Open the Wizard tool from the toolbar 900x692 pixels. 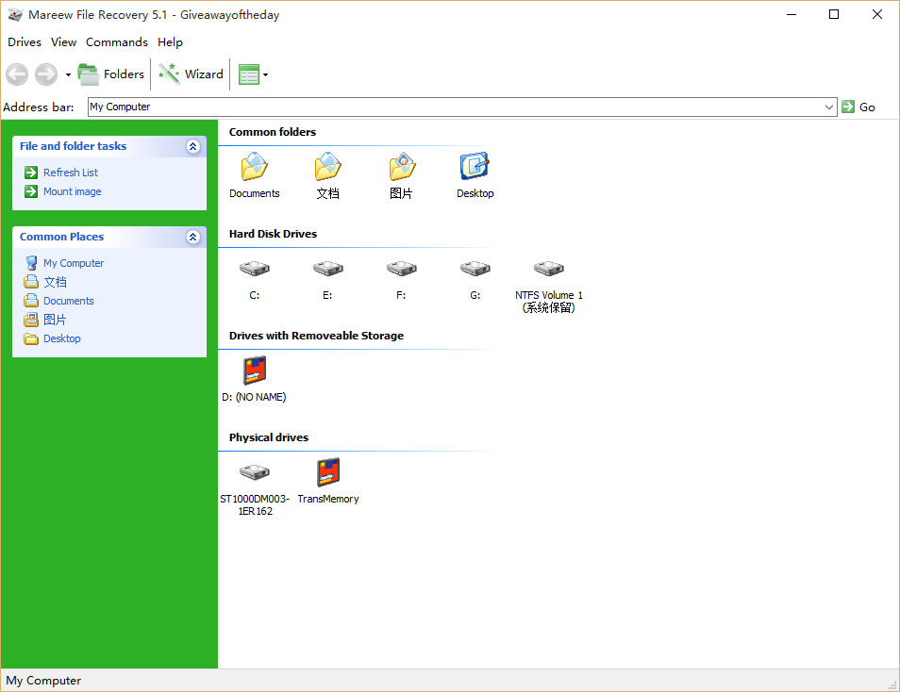click(x=191, y=74)
